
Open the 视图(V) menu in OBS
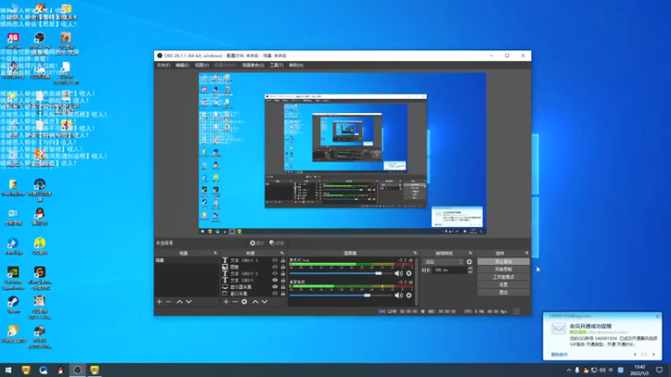pos(202,65)
